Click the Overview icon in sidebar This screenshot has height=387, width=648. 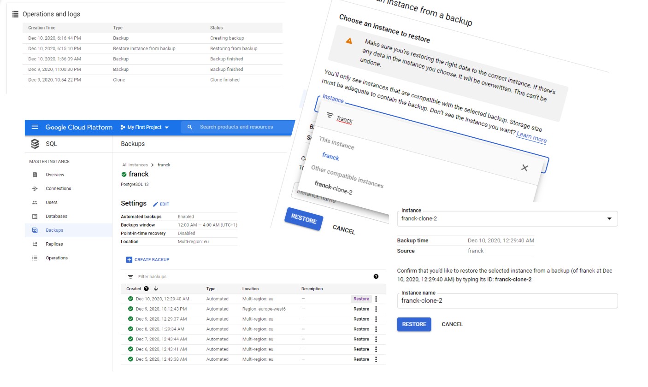35,175
